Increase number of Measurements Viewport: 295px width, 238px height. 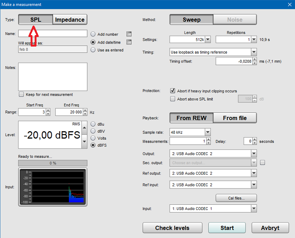(208, 139)
